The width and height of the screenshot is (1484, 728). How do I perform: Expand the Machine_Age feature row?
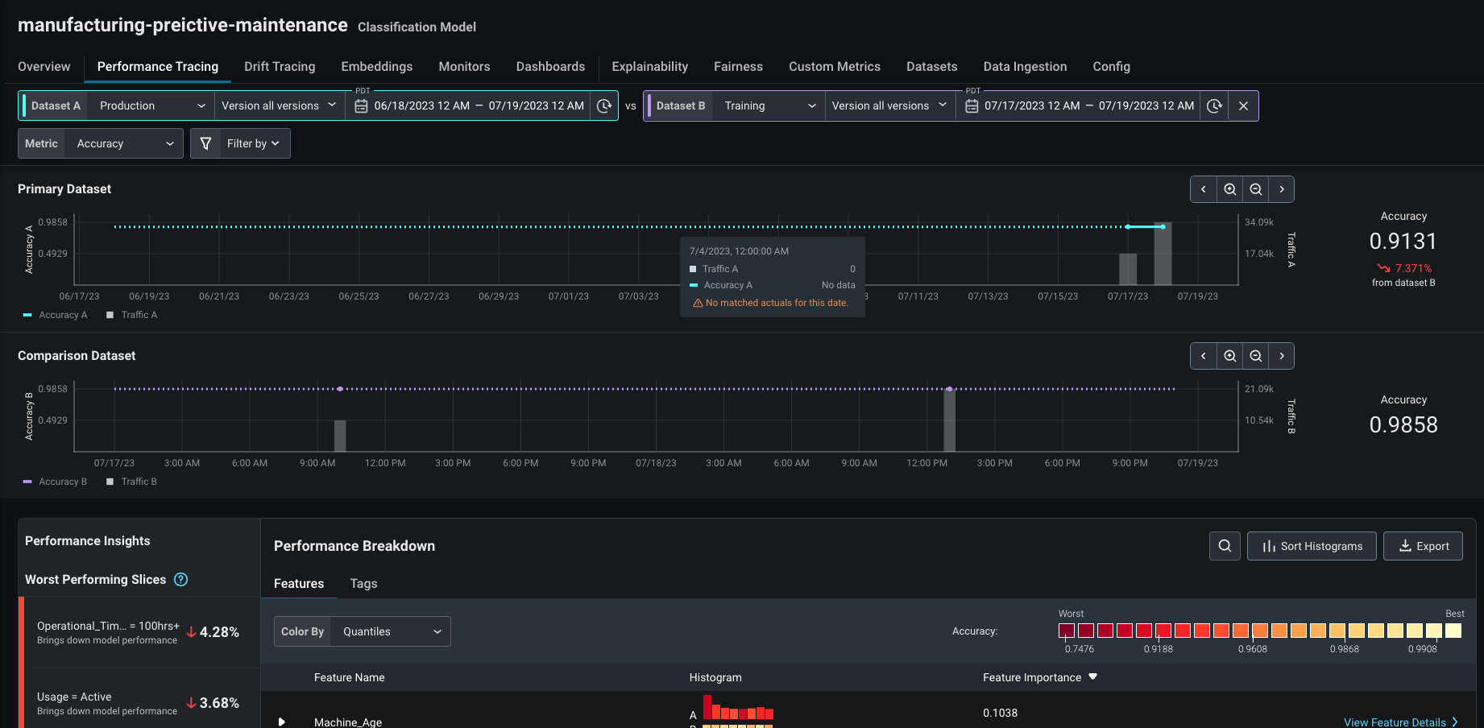281,722
